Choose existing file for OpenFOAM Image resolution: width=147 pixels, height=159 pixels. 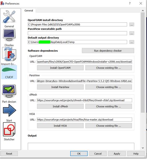pyautogui.click(x=109, y=68)
